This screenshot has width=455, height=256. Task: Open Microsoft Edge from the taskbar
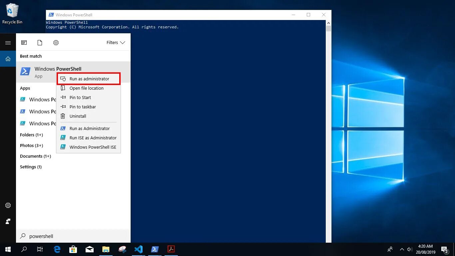click(x=57, y=249)
